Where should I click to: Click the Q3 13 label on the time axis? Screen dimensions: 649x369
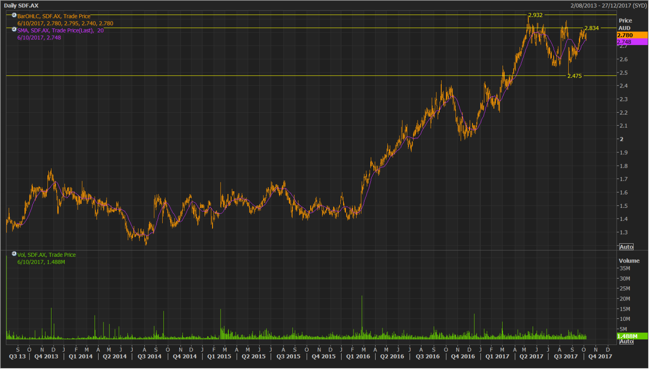coord(17,357)
